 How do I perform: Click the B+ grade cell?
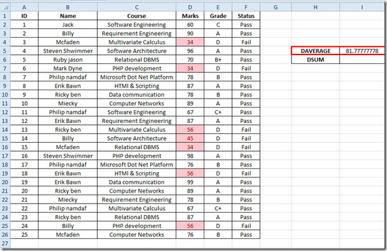tap(218, 60)
